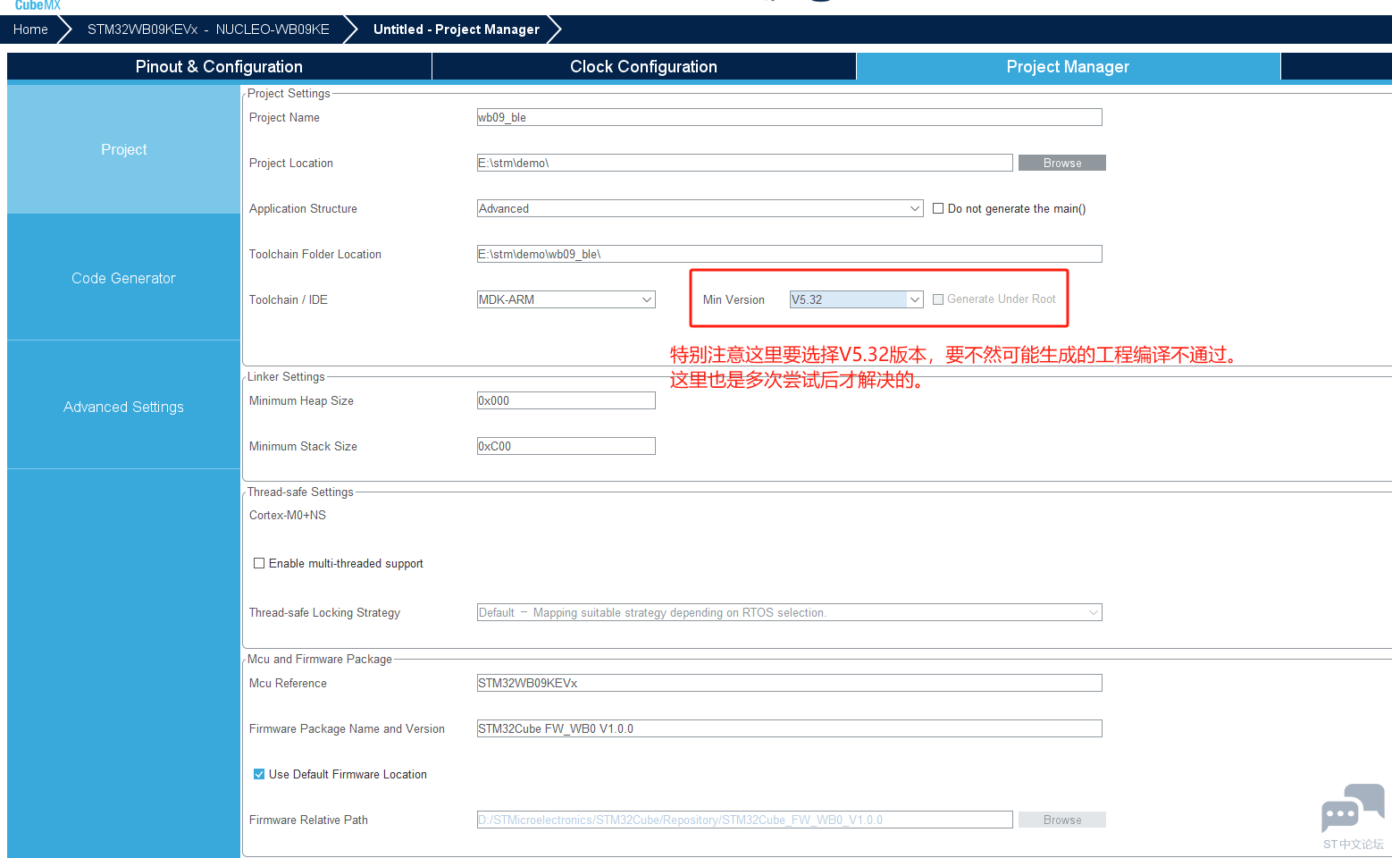Click the Firmware Package Name and Version field
This screenshot has width=1392, height=858.
tap(789, 728)
